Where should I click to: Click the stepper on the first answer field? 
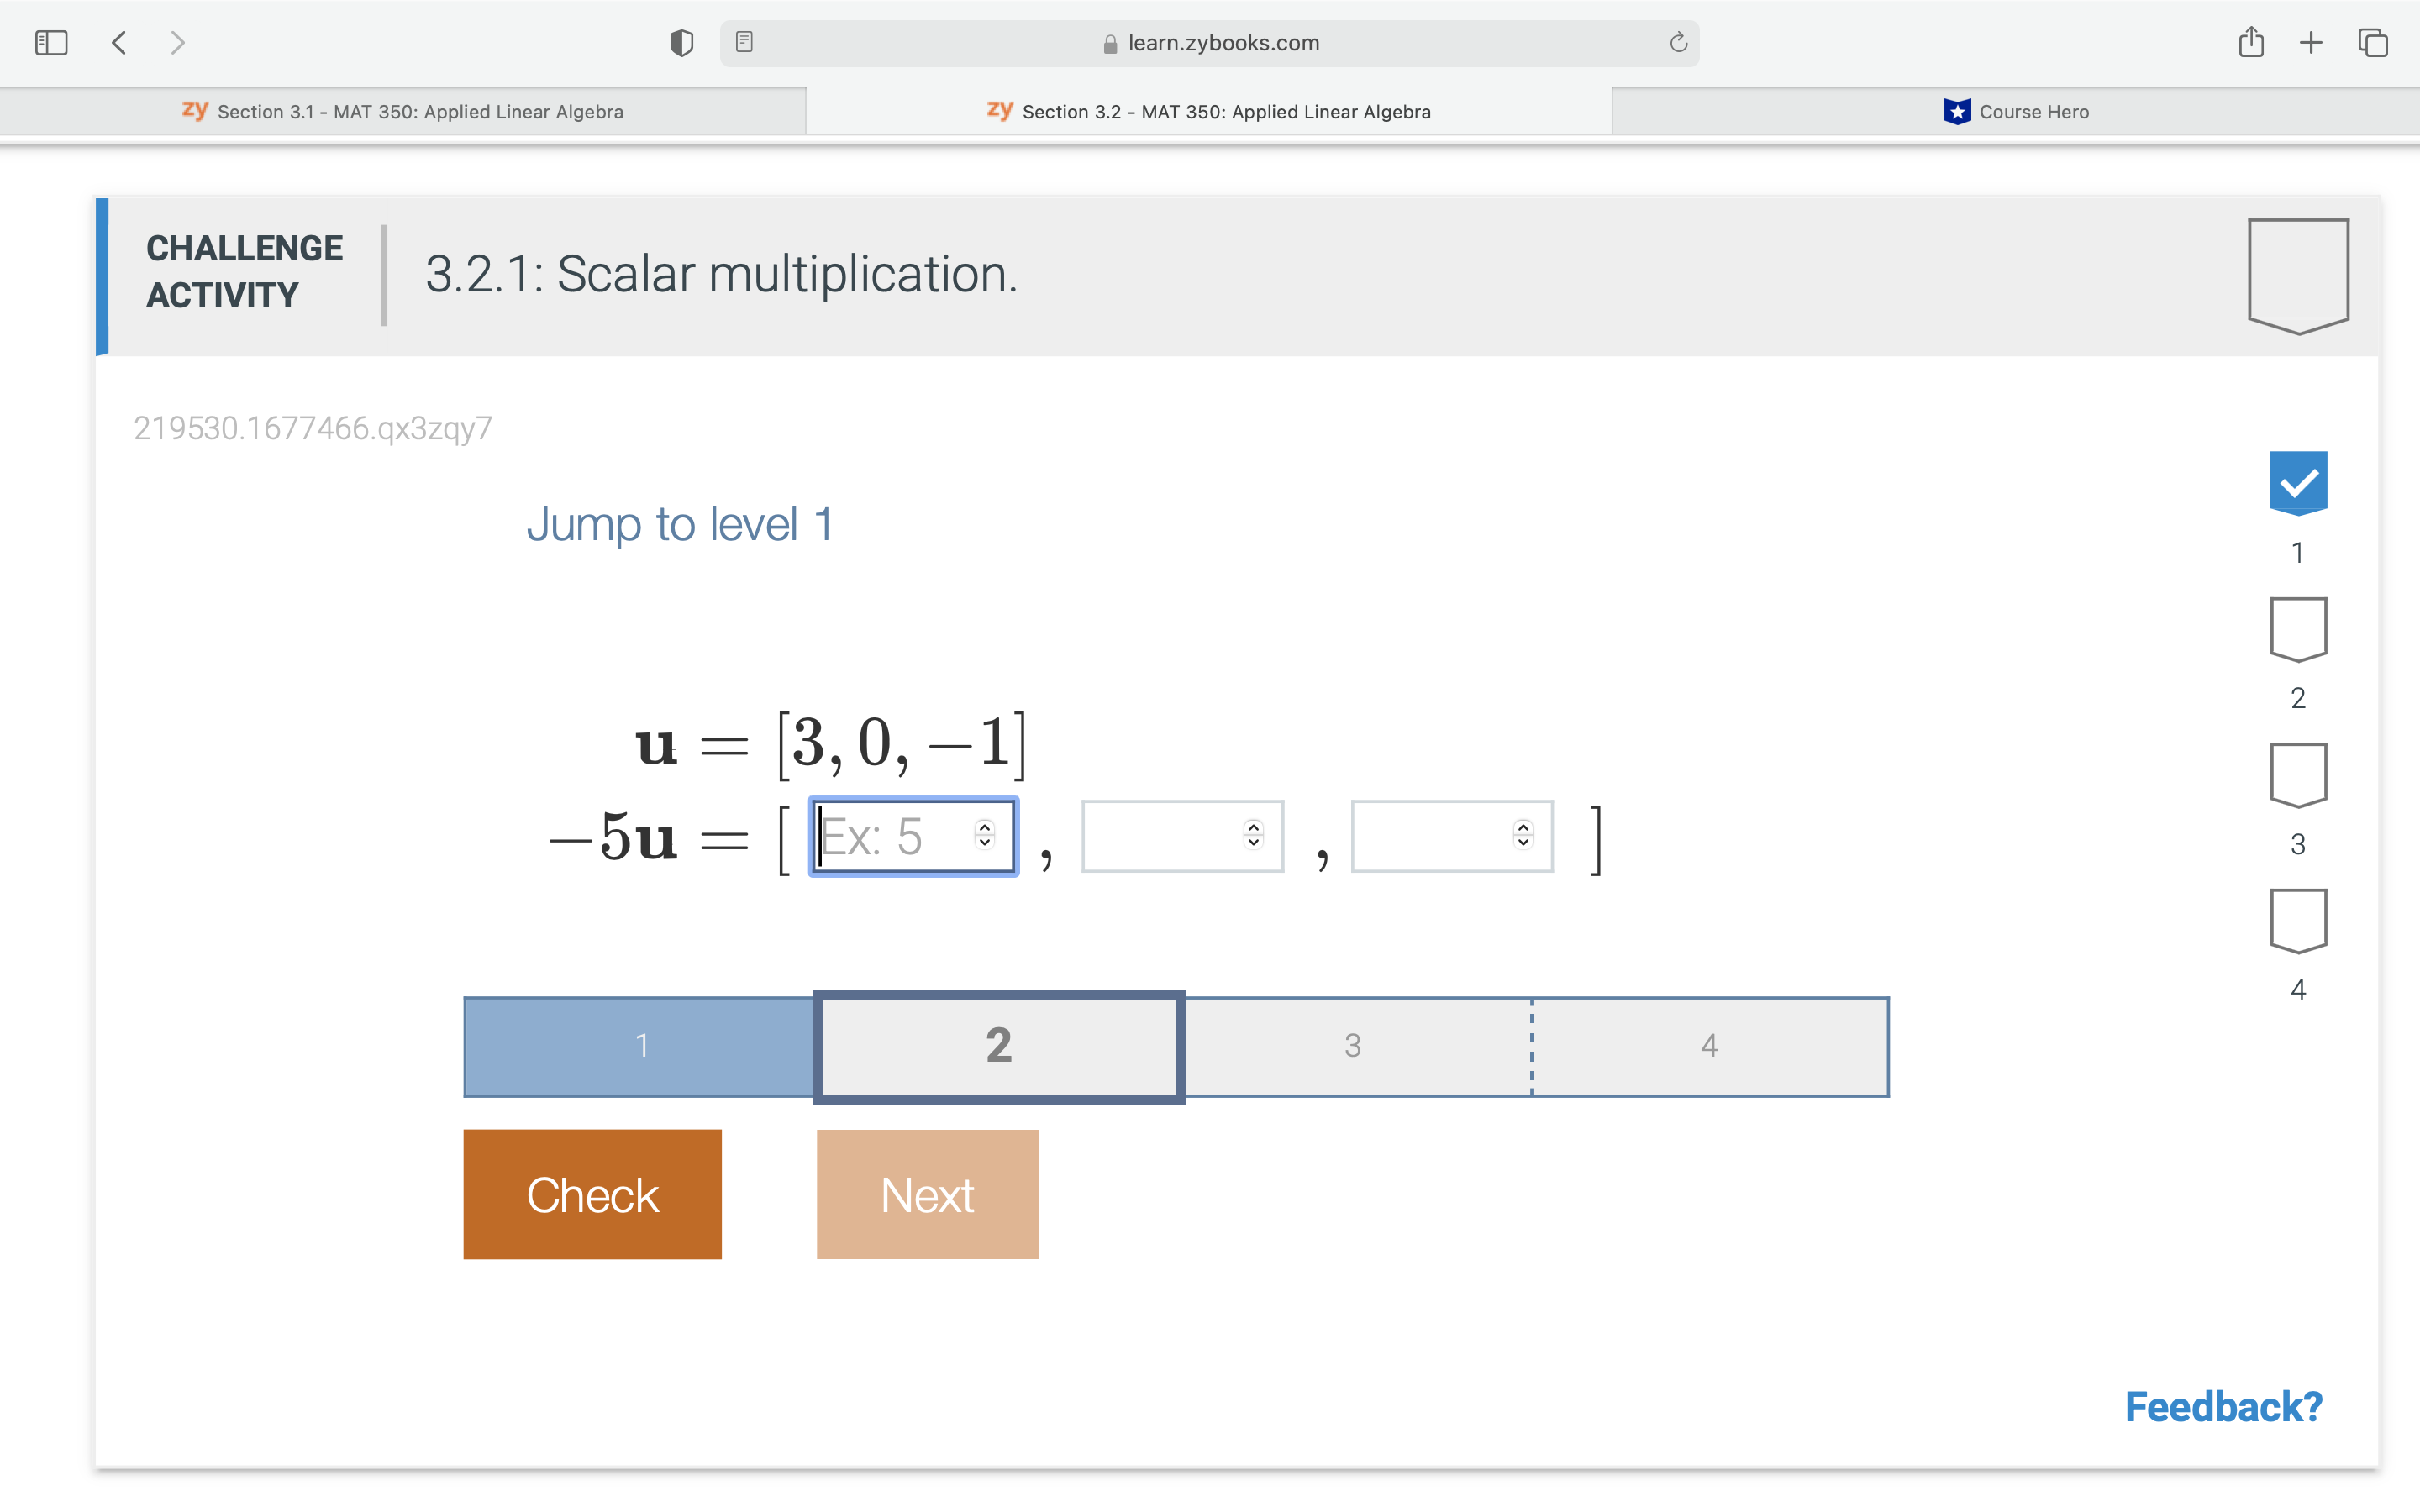tap(983, 836)
